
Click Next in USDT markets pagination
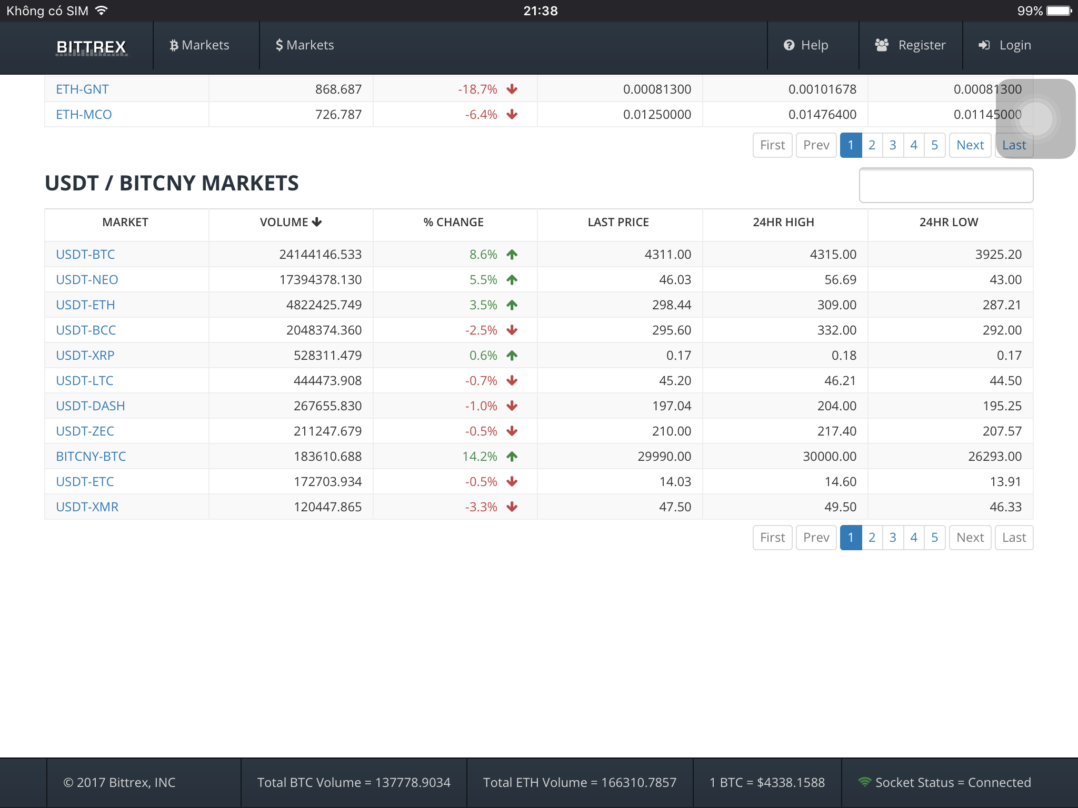click(970, 538)
